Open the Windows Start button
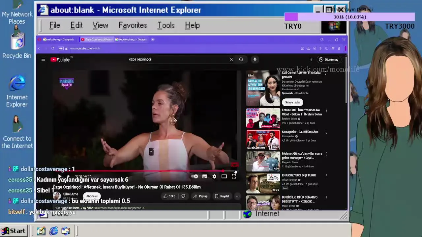The height and width of the screenshot is (237, 422). 14,231
